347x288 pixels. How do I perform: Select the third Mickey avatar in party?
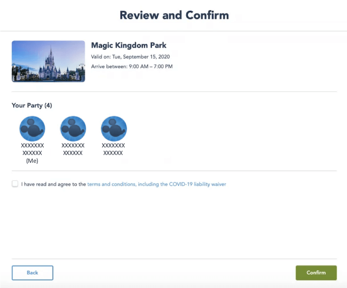[114, 129]
